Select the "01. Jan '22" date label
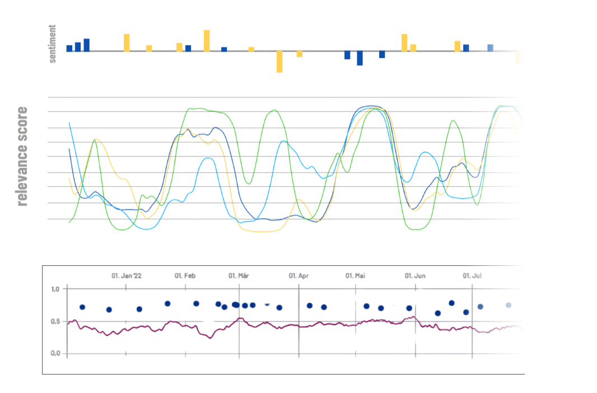597x393 pixels. [x=126, y=275]
